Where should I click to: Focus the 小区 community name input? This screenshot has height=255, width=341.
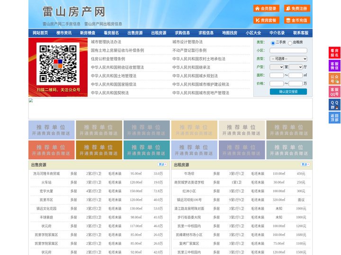pos(288,51)
